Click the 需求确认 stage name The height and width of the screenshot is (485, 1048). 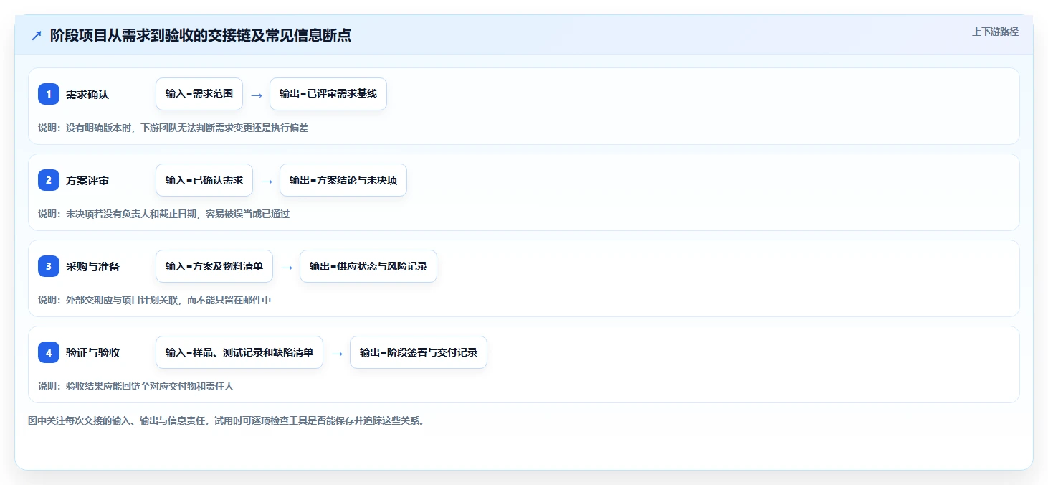click(87, 94)
